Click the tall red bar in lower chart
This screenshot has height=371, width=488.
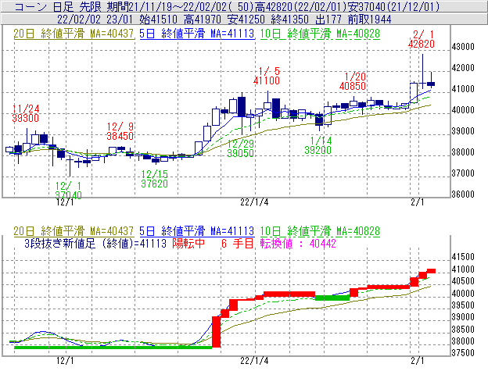click(217, 331)
